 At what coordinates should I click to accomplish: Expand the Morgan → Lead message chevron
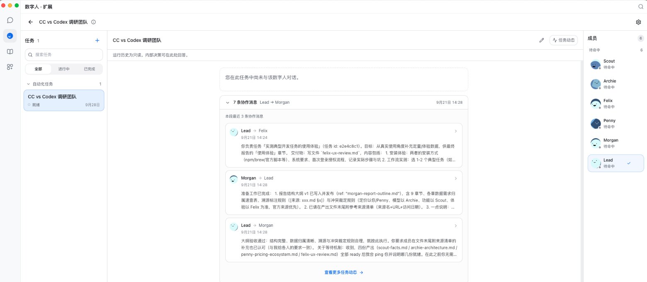click(455, 178)
